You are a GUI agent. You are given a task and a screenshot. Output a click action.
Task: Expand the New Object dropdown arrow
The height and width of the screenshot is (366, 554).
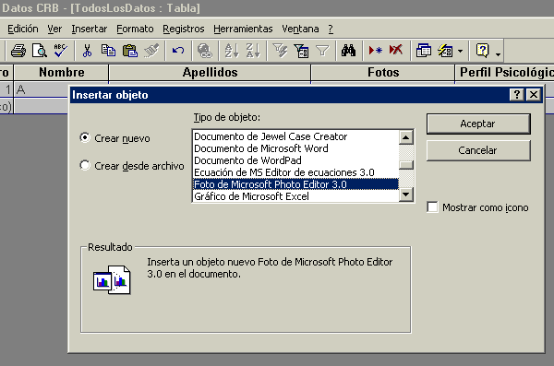[460, 51]
